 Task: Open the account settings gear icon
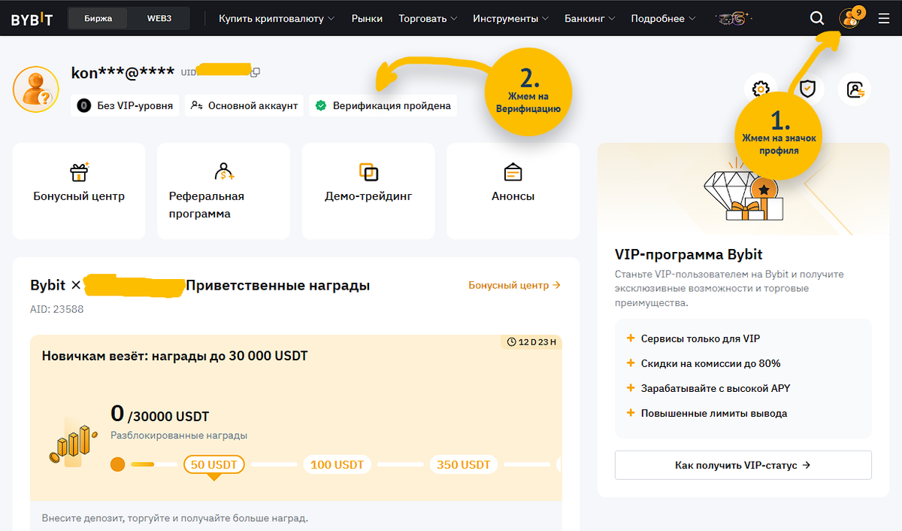tap(761, 89)
